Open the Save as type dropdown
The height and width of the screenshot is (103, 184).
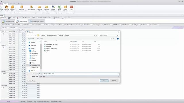79,76
